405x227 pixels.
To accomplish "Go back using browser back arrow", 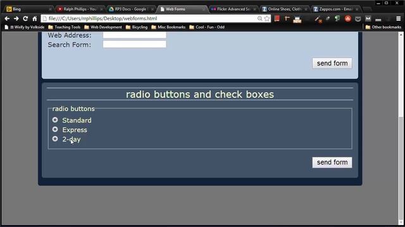I will (7, 18).
